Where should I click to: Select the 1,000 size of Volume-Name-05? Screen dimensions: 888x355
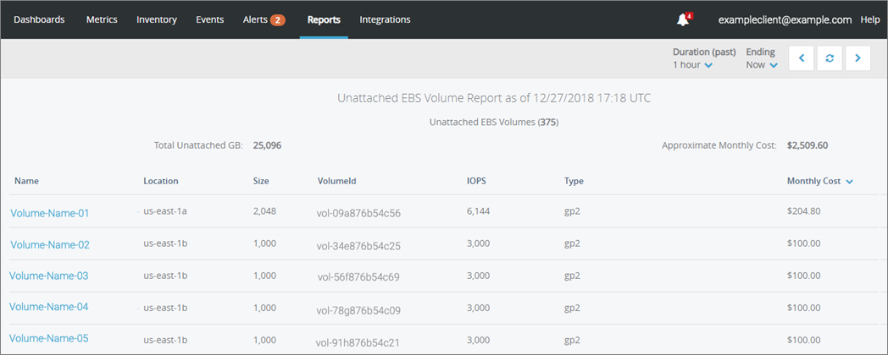point(264,341)
